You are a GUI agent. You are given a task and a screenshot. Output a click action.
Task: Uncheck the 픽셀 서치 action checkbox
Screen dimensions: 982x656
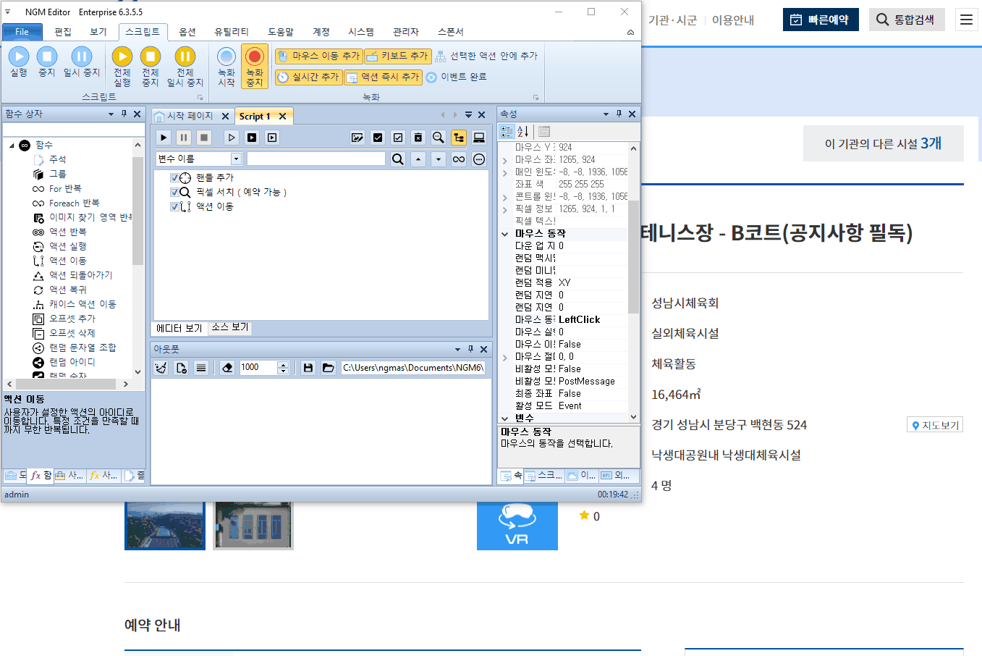click(174, 192)
